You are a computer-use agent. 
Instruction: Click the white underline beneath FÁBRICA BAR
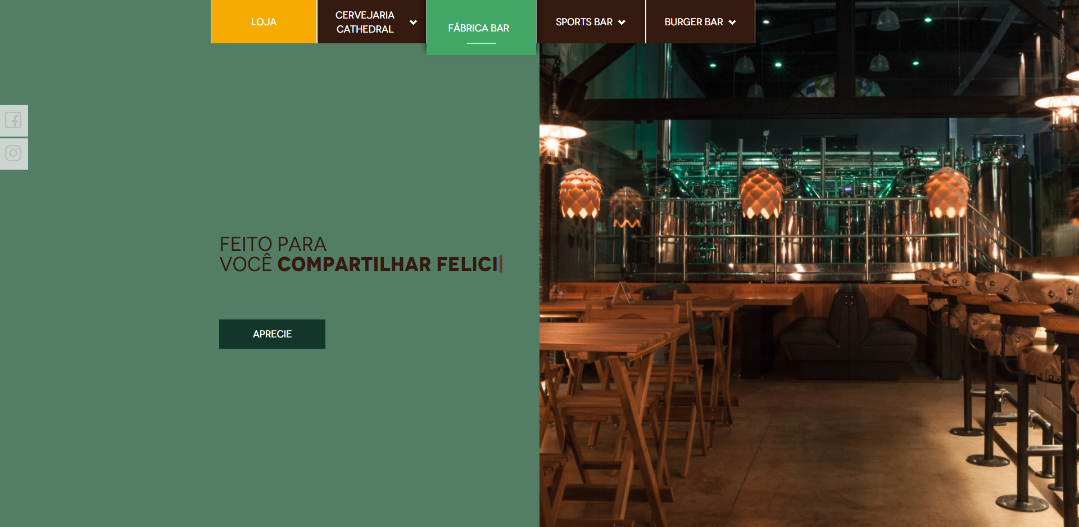click(x=481, y=43)
